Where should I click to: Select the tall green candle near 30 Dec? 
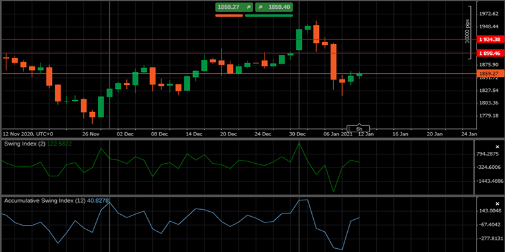click(299, 40)
